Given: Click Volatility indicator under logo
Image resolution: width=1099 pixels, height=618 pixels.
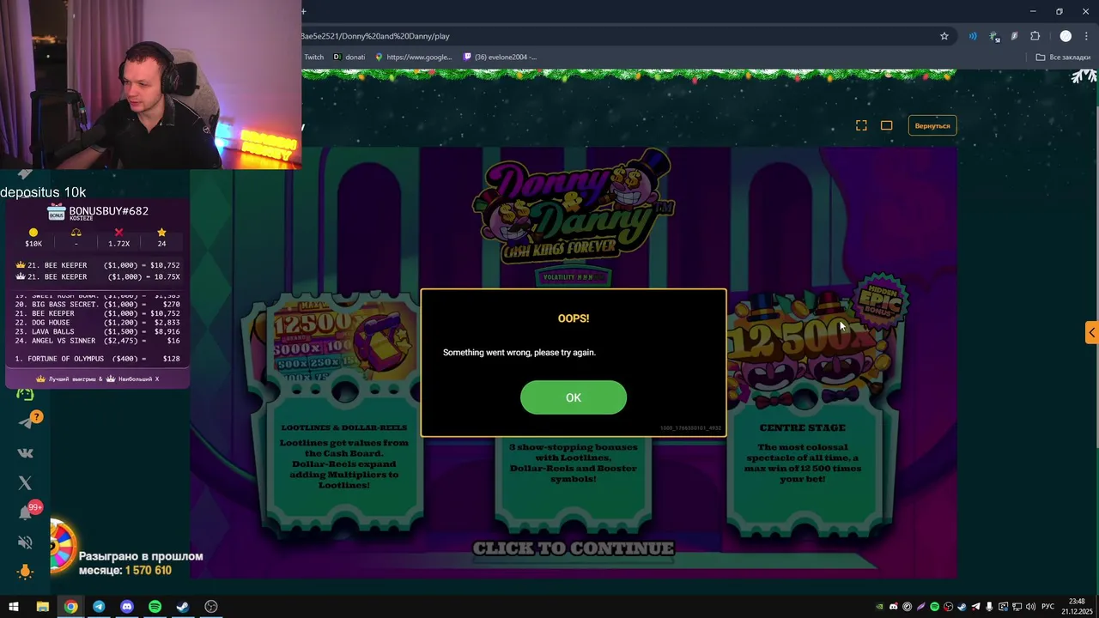Looking at the screenshot, I should [574, 276].
